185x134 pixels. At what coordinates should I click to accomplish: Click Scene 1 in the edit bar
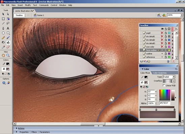(x=39, y=16)
